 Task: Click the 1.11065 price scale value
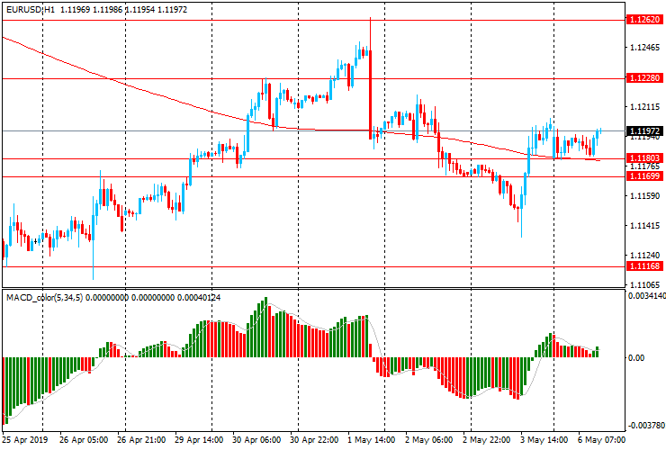644,284
